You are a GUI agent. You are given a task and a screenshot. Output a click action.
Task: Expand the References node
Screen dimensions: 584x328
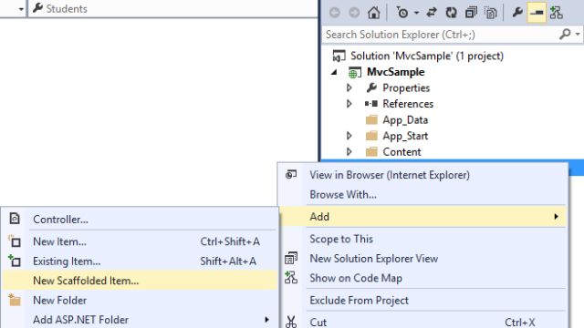[349, 104]
